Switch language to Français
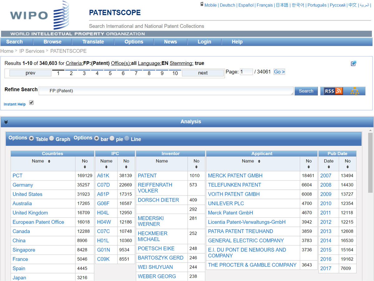The image size is (374, 281). 265,5
